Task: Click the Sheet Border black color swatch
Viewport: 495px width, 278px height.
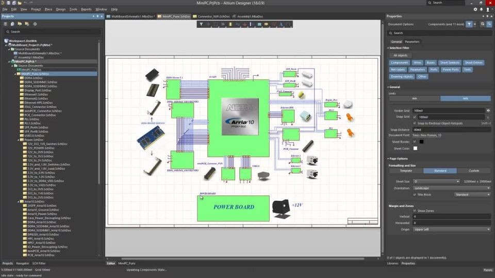Action: pos(421,142)
